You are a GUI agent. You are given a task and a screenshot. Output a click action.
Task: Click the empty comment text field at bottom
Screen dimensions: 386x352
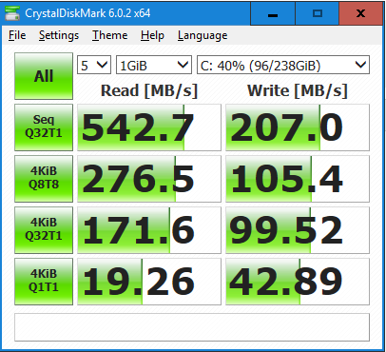pyautogui.click(x=192, y=327)
